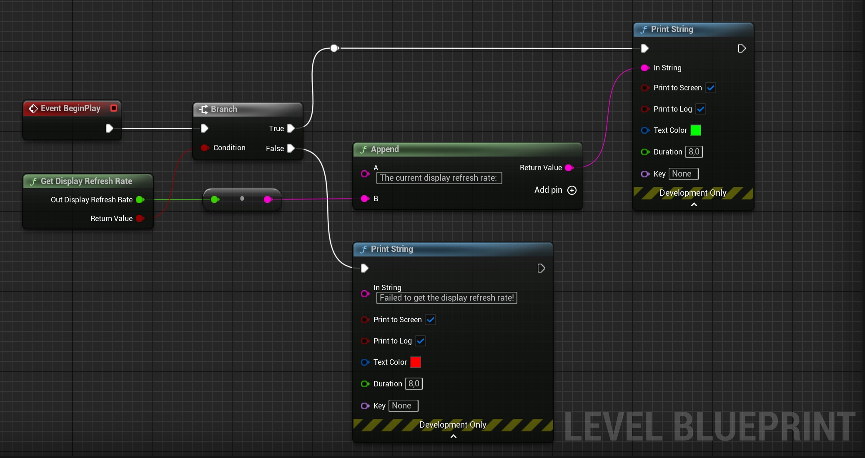The image size is (865, 458).
Task: Click the Branch Condition input pin
Action: click(204, 148)
